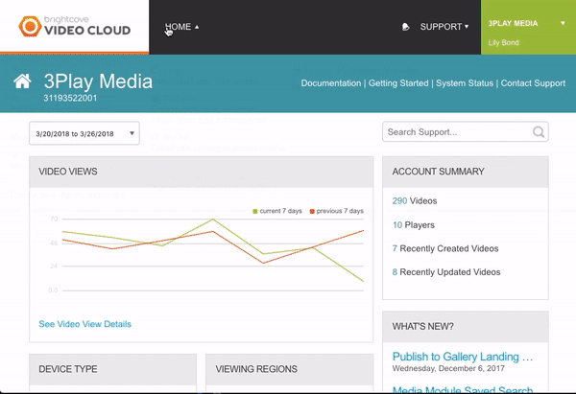
Task: Click the notification bell icon
Action: point(405,27)
